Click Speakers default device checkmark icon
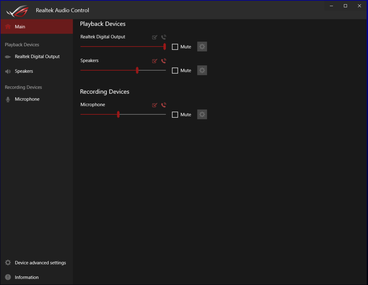Screen dimensions: 368x285 pos(155,61)
